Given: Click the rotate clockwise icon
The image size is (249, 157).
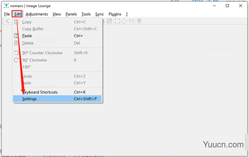Looking at the screenshot, I should pos(16,60).
